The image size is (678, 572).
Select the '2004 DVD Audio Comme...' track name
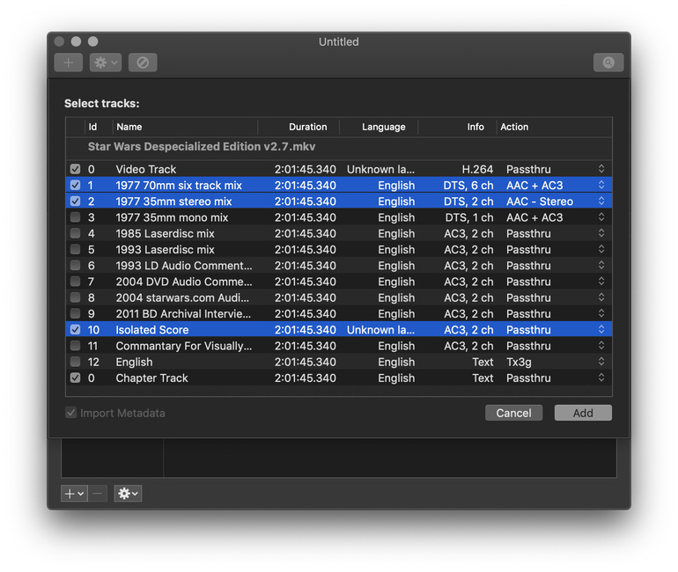[184, 282]
